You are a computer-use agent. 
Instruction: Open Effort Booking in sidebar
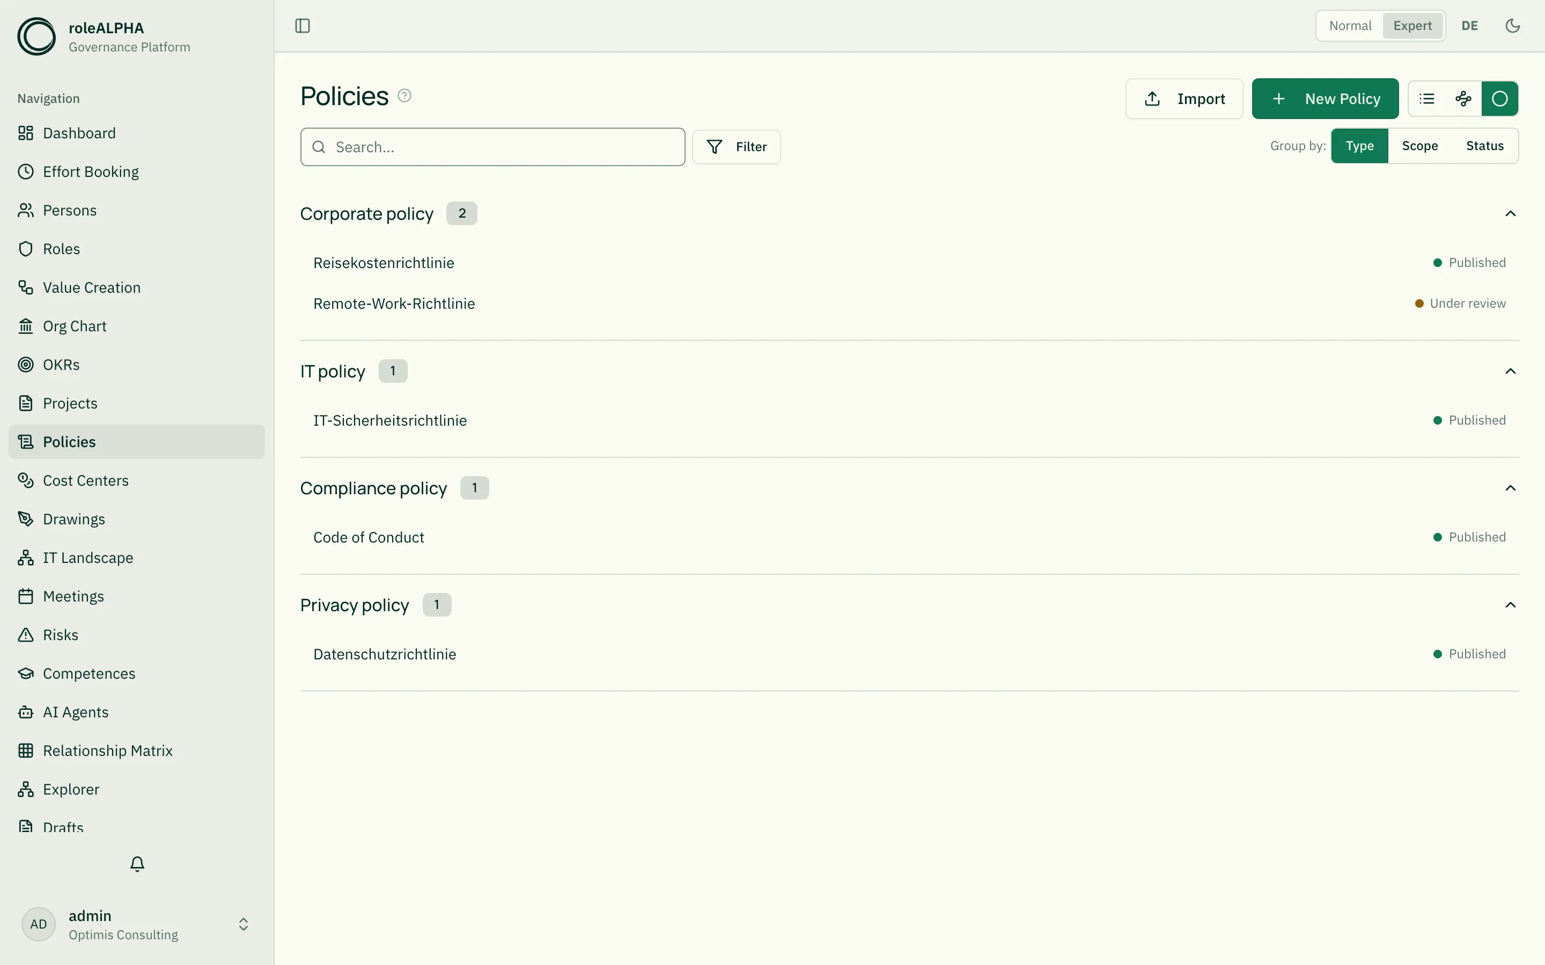pos(137,172)
